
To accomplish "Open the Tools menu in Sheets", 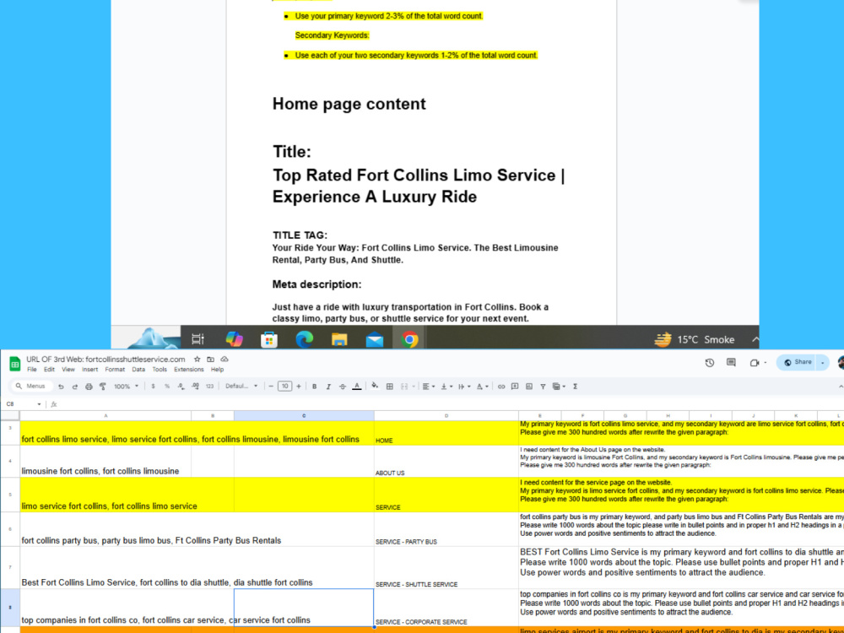I will click(x=160, y=370).
